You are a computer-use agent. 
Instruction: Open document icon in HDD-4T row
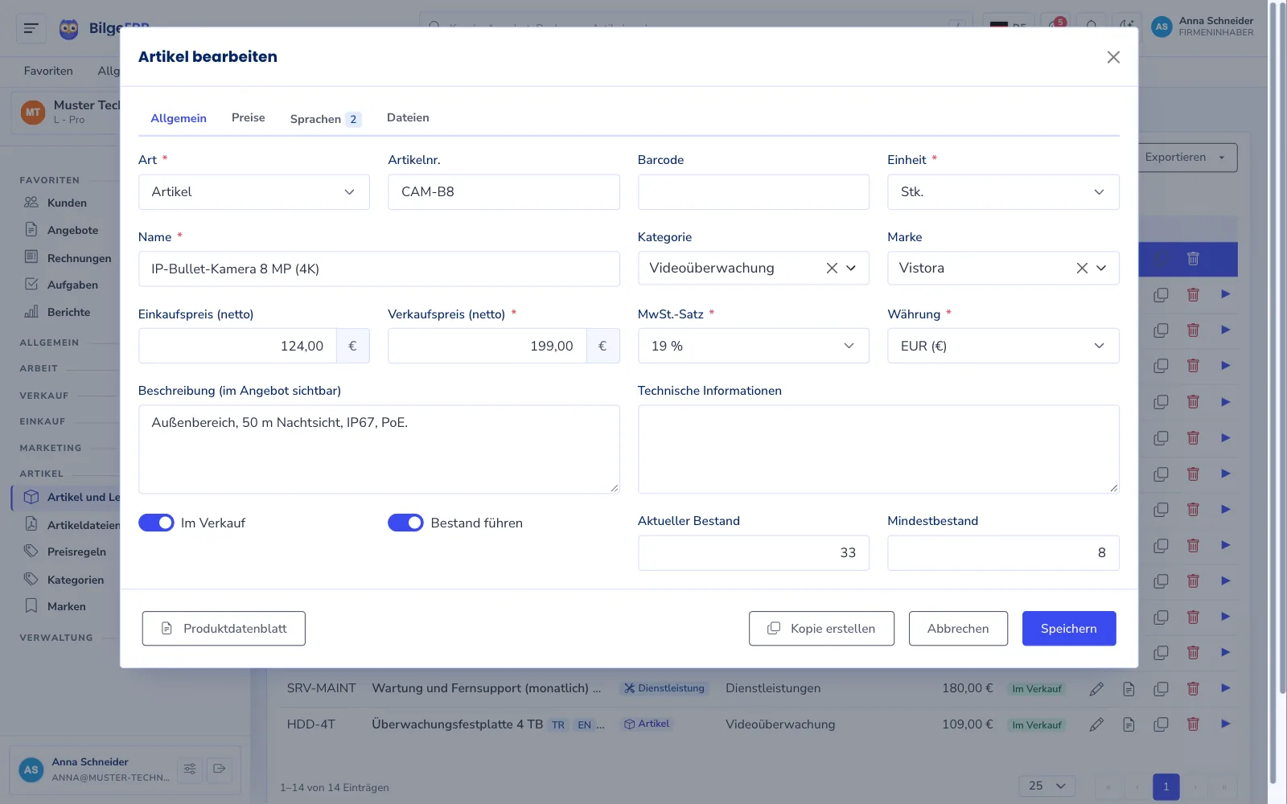coord(1129,724)
